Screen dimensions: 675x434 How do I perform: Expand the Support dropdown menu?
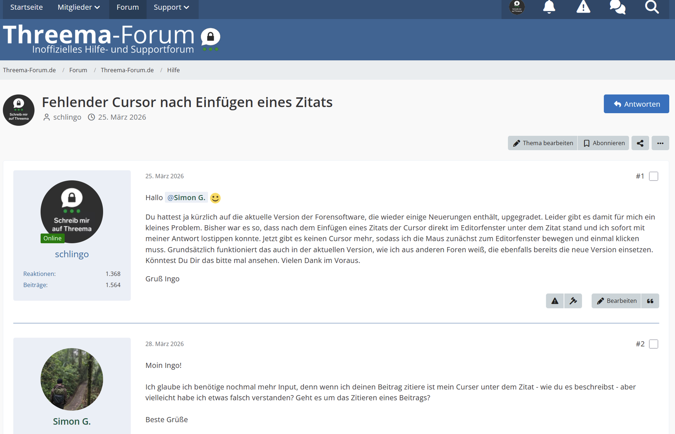coord(171,7)
